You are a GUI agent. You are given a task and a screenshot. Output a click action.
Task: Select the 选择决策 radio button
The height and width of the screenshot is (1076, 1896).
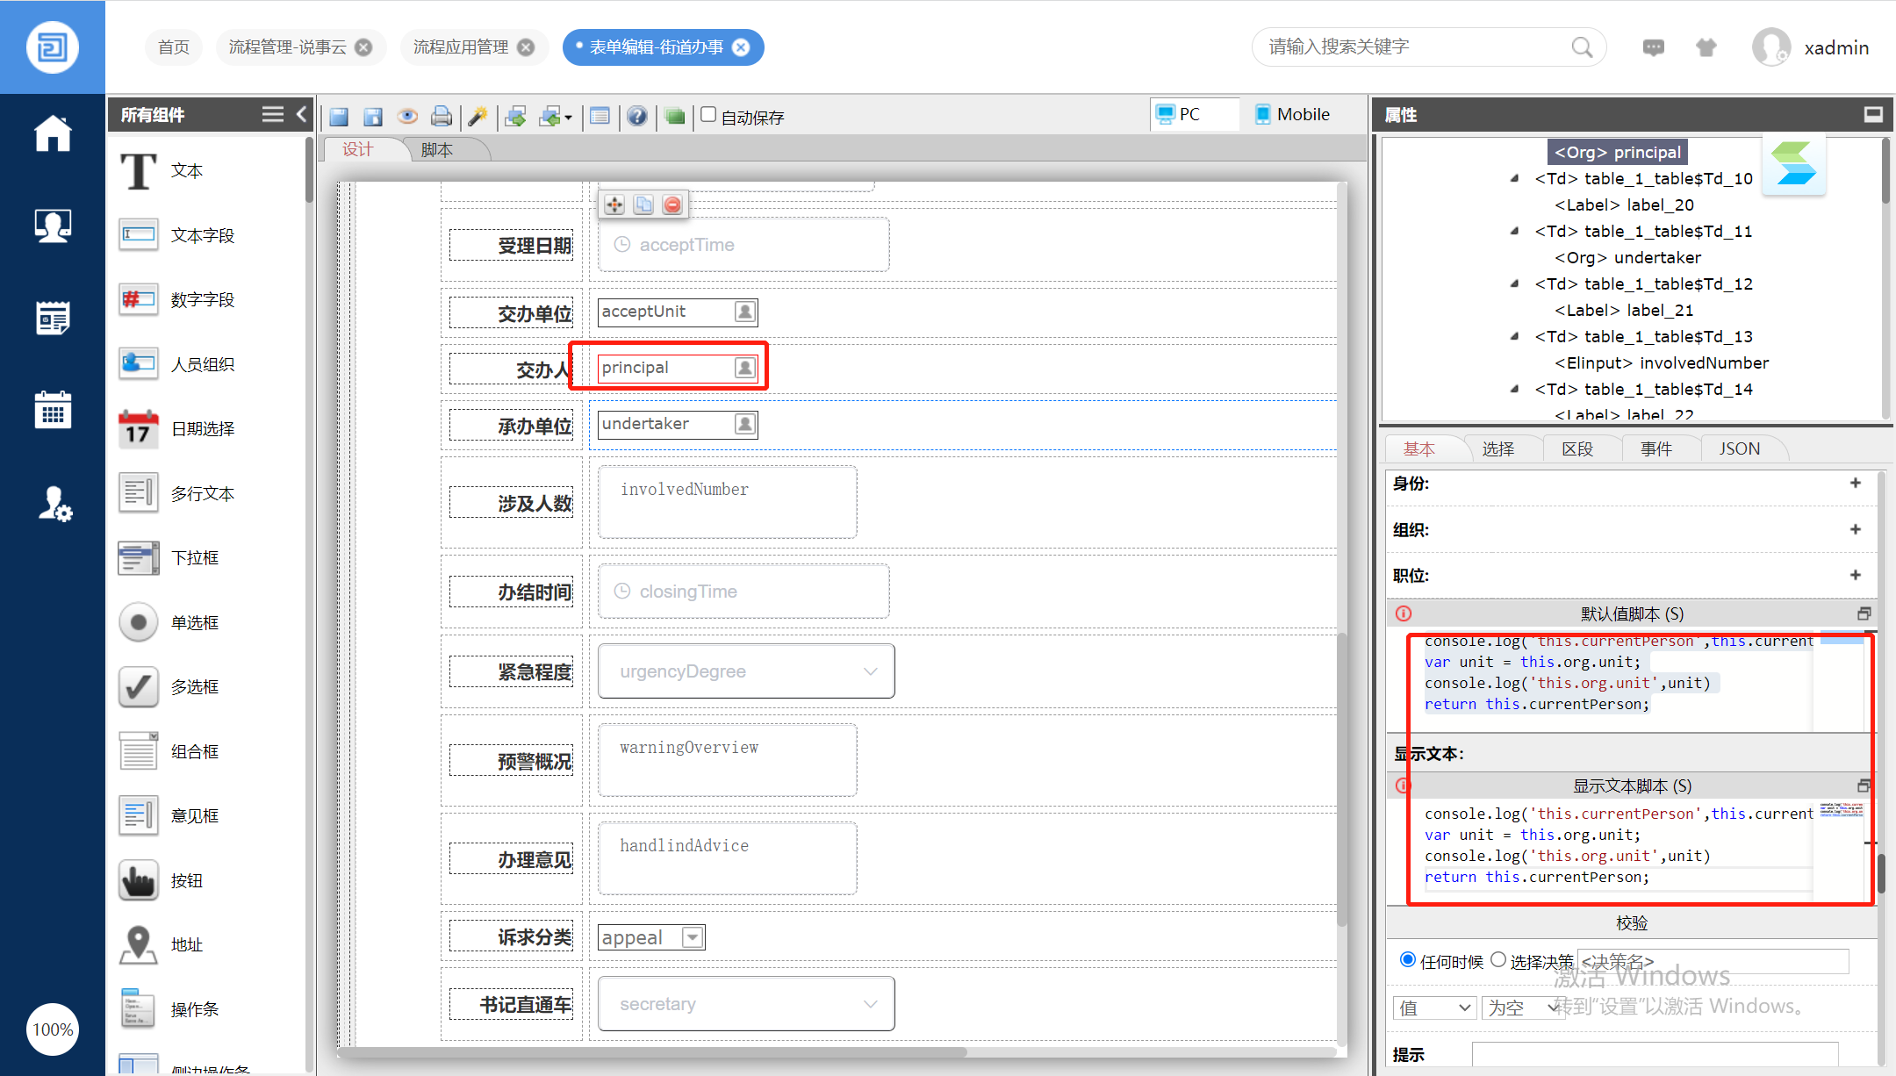(1498, 959)
